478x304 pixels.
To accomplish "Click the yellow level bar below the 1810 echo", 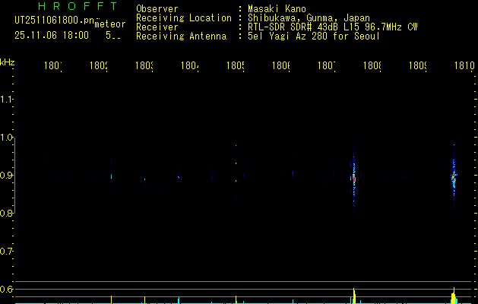I will pyautogui.click(x=454, y=296).
